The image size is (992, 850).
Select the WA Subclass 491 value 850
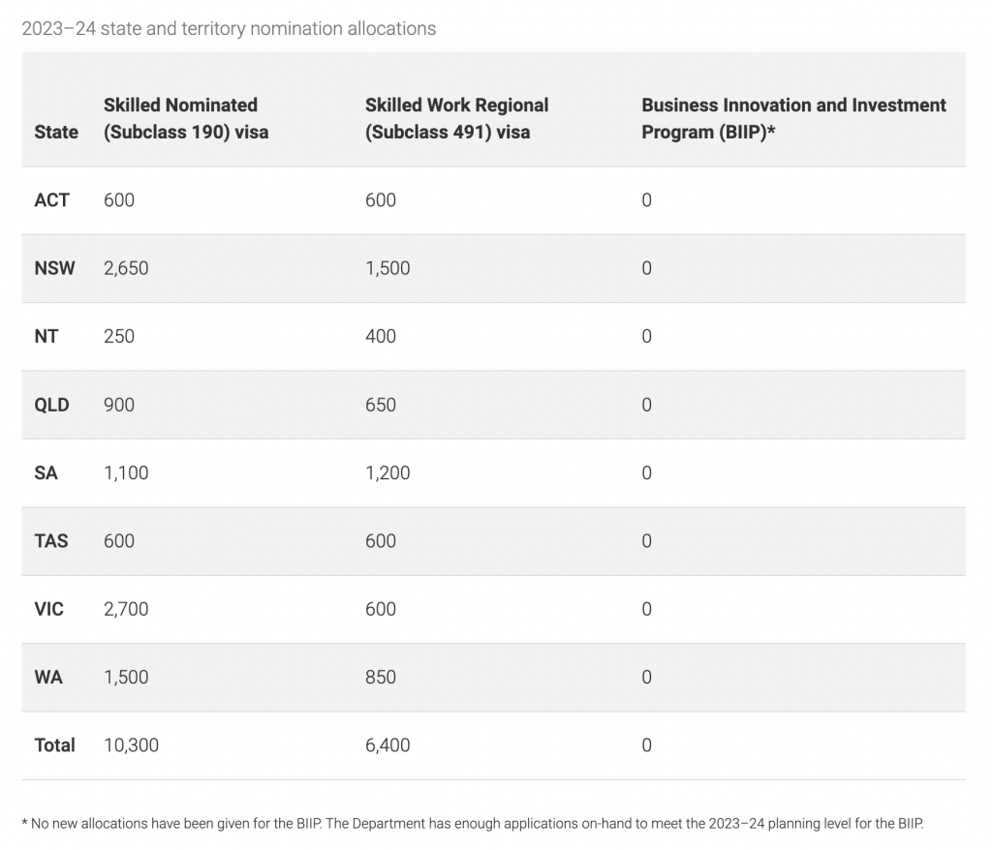coord(381,677)
